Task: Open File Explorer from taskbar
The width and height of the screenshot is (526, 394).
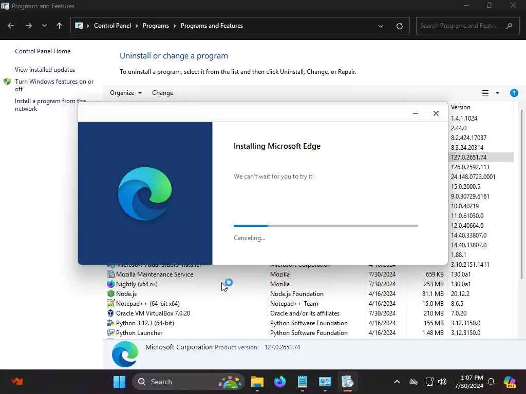Action: click(257, 382)
